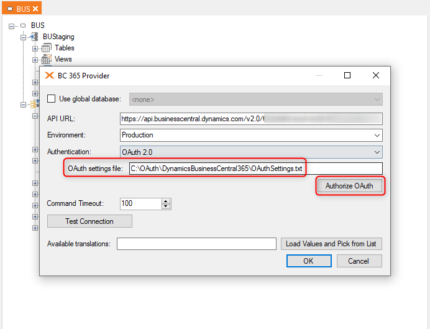The width and height of the screenshot is (430, 329).
Task: Close the BUS tab
Action: point(35,9)
